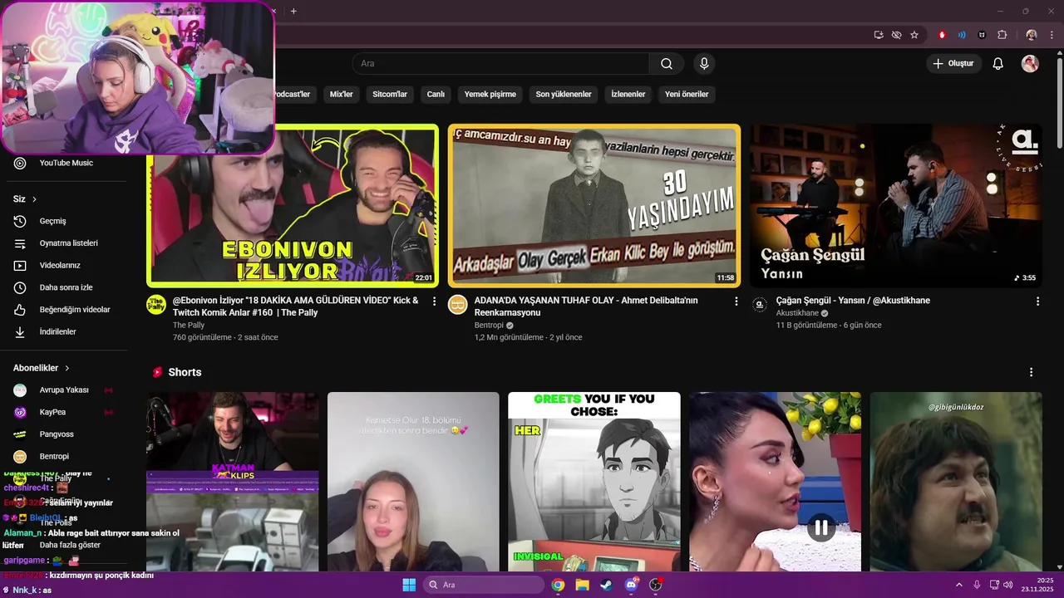Open Steam from the taskbar
Viewport: 1064px width, 598px height.
[x=606, y=585]
